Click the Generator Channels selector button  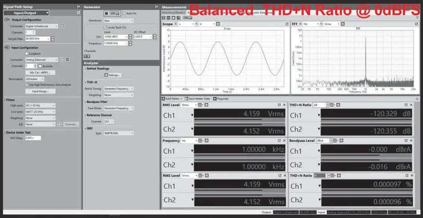[87, 56]
